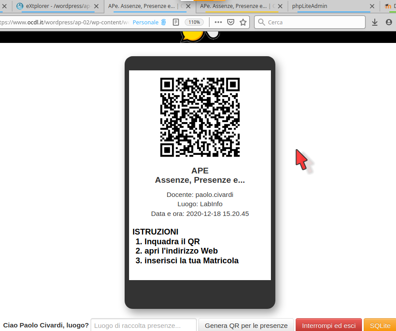Click the Personale container label
396x331 pixels.
(x=145, y=22)
